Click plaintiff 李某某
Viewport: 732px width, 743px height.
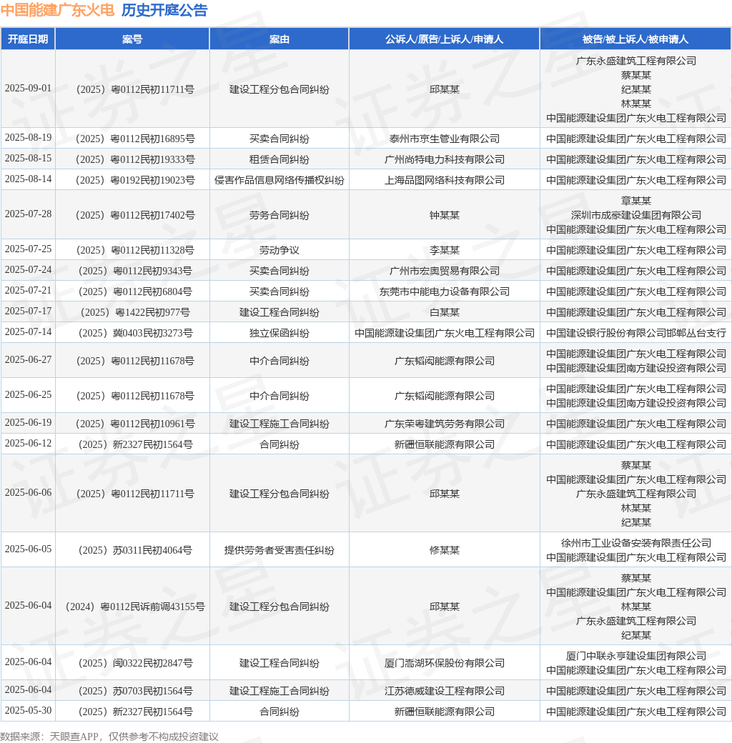(x=444, y=250)
